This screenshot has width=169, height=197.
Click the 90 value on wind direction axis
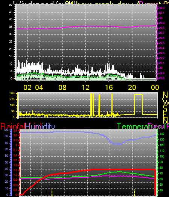pos(13,111)
